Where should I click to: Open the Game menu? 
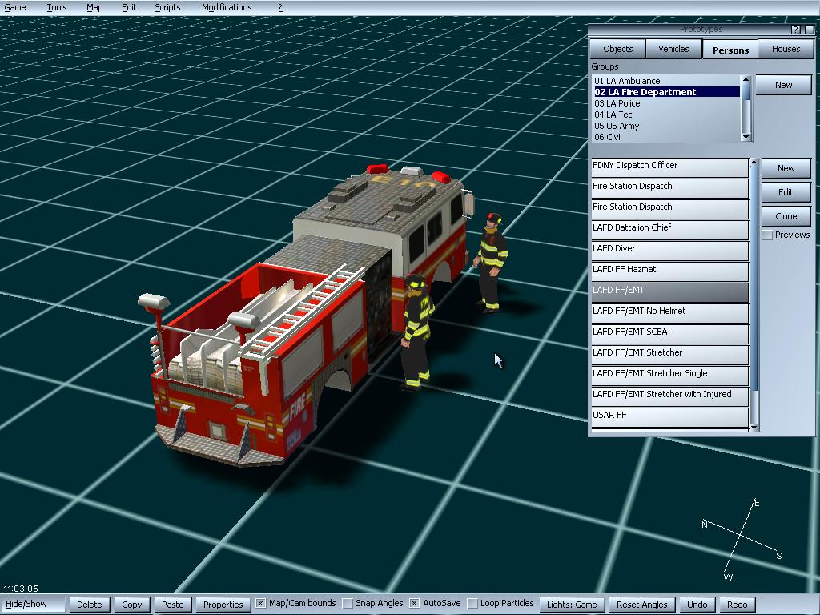[x=14, y=7]
